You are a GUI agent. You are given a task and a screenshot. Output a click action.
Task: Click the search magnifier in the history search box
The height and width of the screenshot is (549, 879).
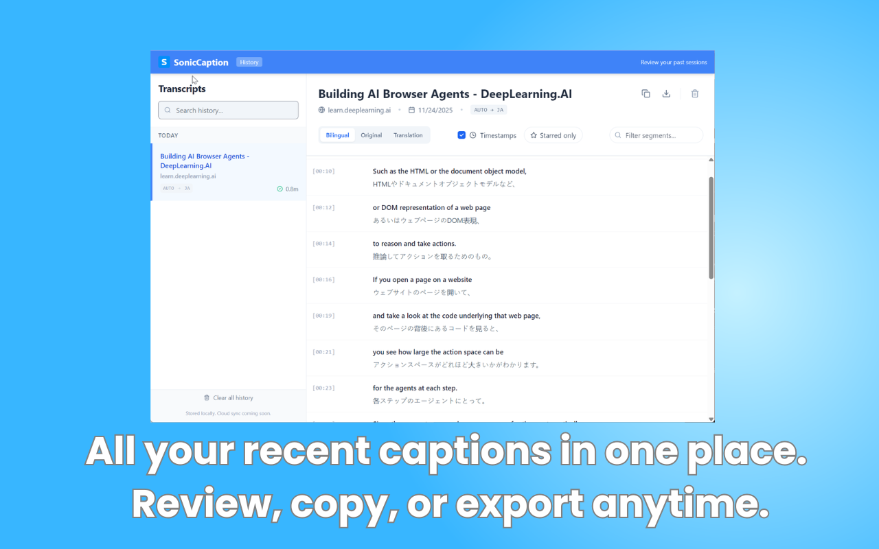(168, 110)
